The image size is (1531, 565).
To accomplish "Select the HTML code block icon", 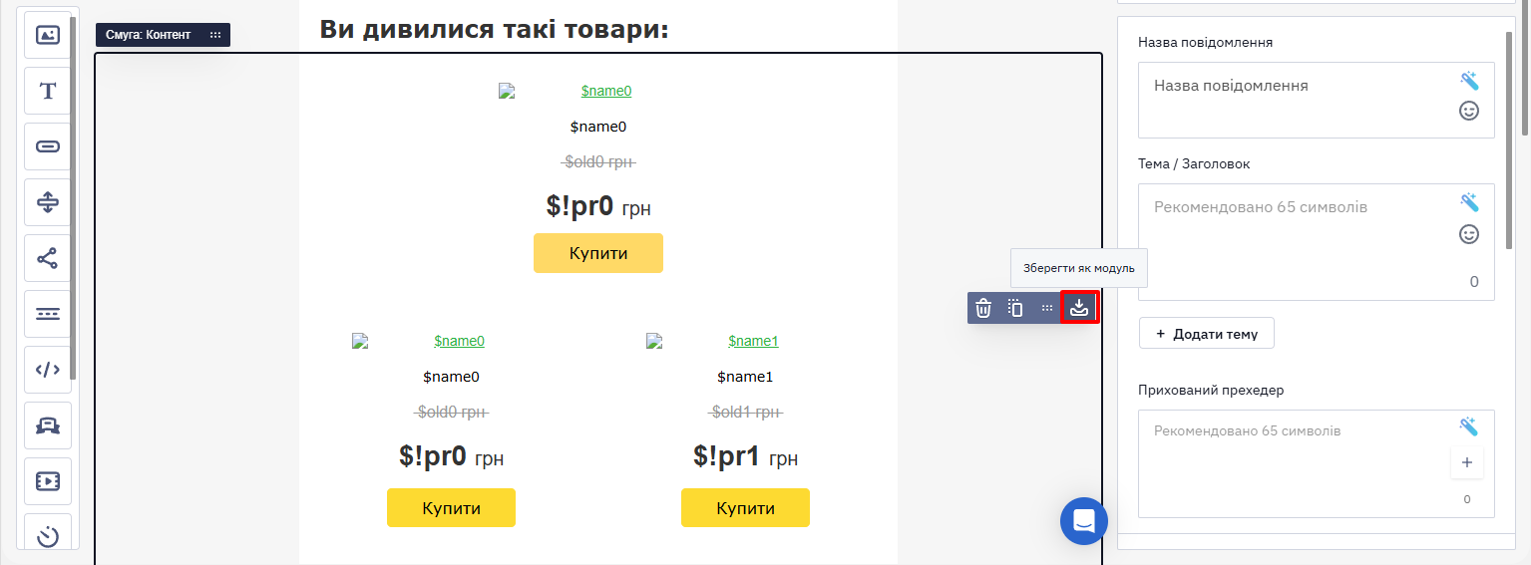I will click(48, 370).
